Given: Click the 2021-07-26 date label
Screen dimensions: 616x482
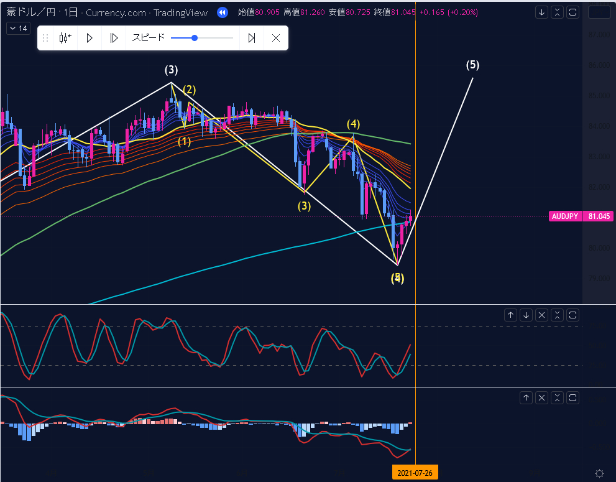Looking at the screenshot, I should [415, 473].
